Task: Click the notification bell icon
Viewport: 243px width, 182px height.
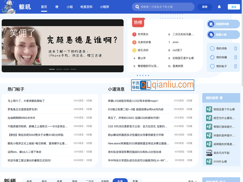Action: (219, 7)
